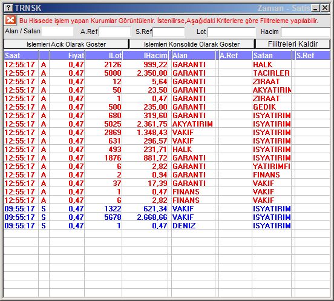Click the S.Ref filter input box
This screenshot has width=334, height=301.
click(x=169, y=32)
